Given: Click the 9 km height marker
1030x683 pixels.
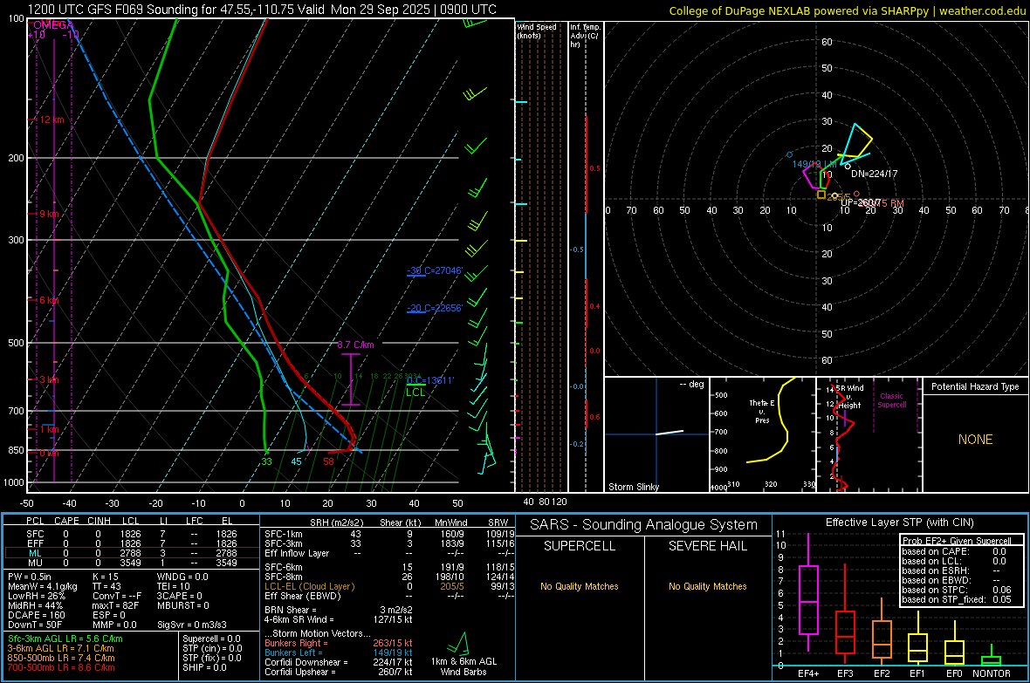Looking at the screenshot, I should pos(50,214).
